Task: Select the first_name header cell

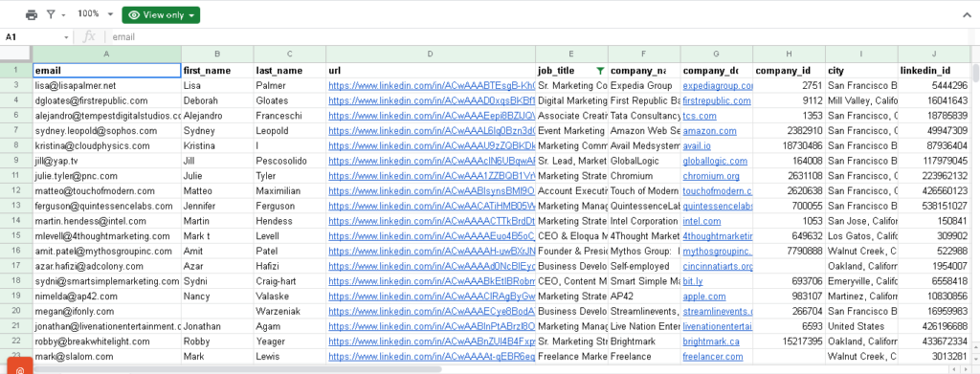Action: pos(217,71)
